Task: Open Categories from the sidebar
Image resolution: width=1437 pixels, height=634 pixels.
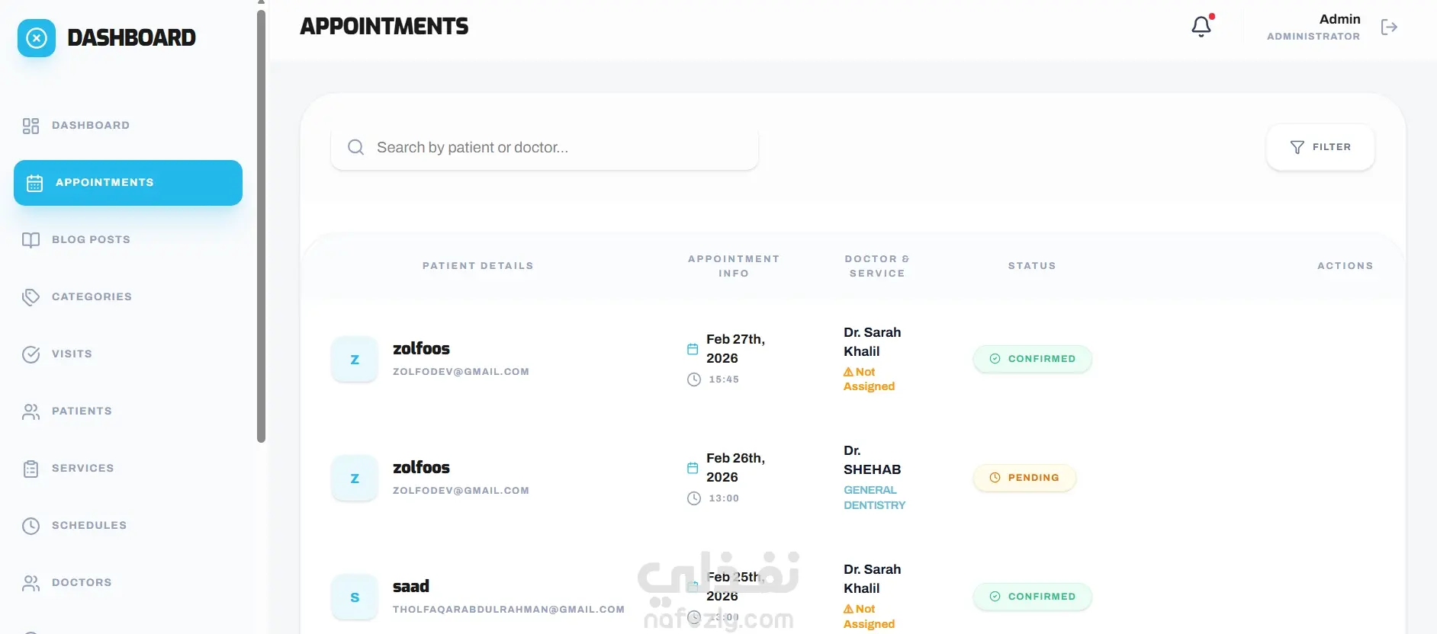Action: pos(128,297)
